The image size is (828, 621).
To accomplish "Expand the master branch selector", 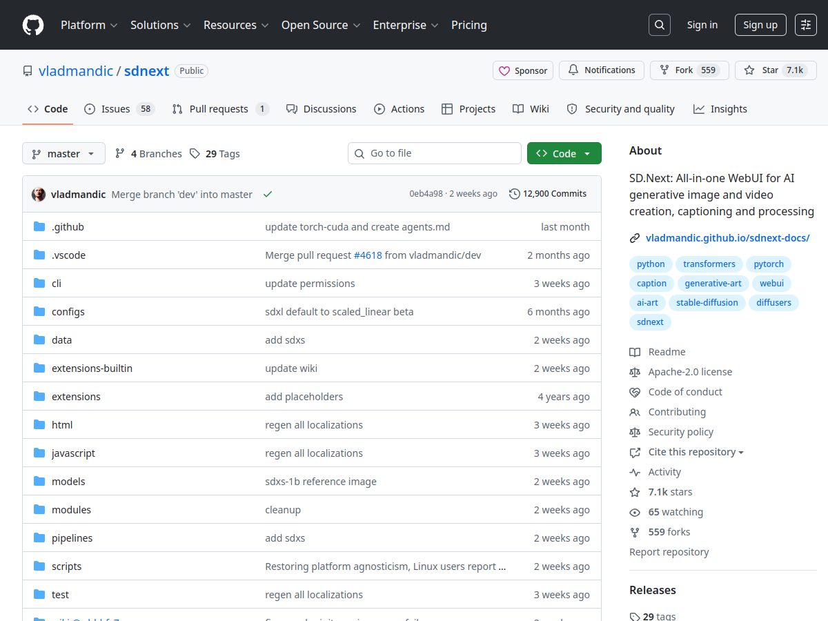I will pos(63,153).
